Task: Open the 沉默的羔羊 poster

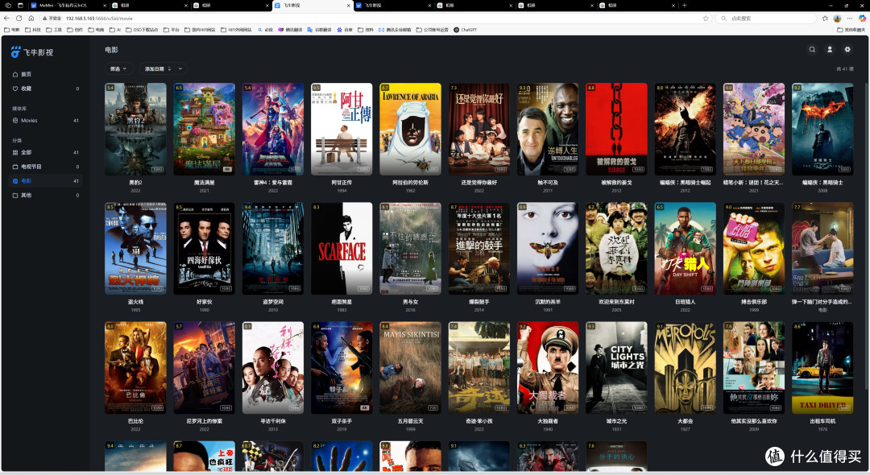Action: pyautogui.click(x=548, y=248)
